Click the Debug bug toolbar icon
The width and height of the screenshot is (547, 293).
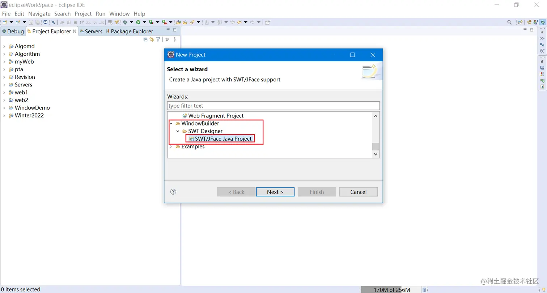click(125, 22)
